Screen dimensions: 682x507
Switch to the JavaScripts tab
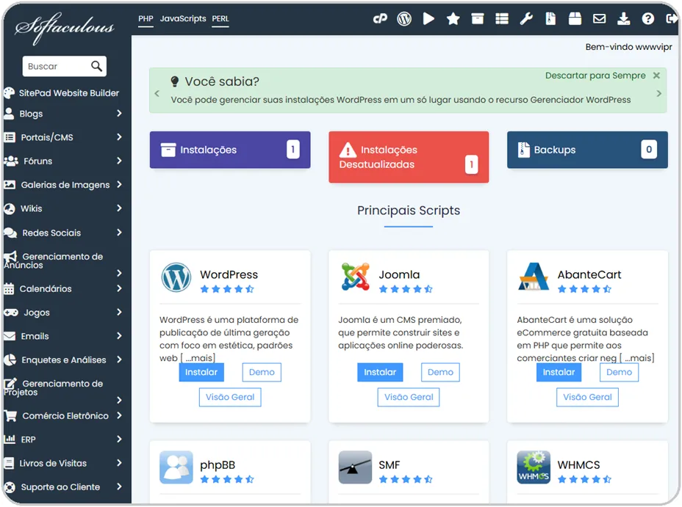pyautogui.click(x=183, y=18)
